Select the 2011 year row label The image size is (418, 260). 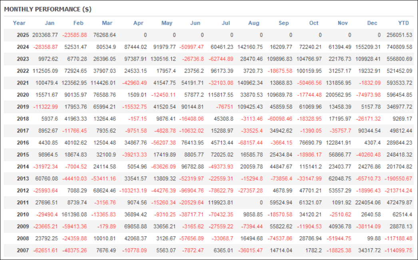pos(23,203)
